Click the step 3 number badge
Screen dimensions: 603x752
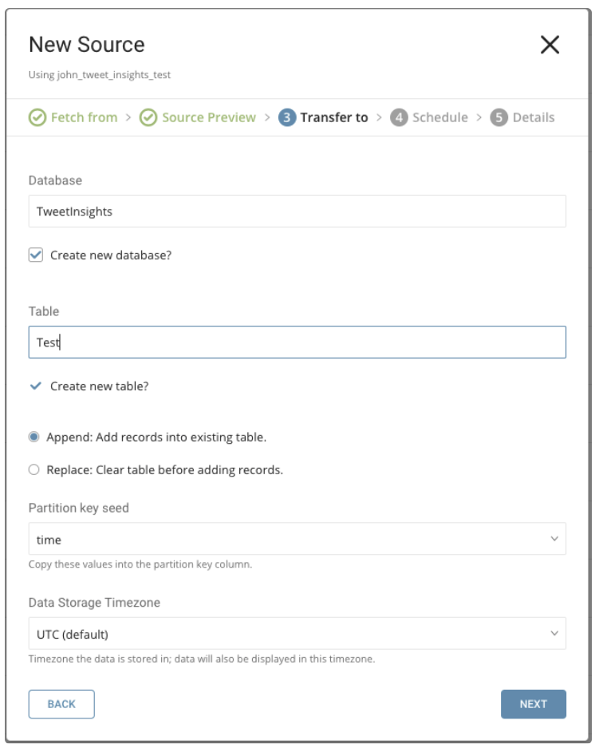tap(287, 118)
